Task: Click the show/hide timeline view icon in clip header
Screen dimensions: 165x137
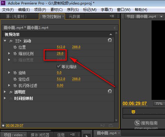Action: pyautogui.click(x=115, y=28)
